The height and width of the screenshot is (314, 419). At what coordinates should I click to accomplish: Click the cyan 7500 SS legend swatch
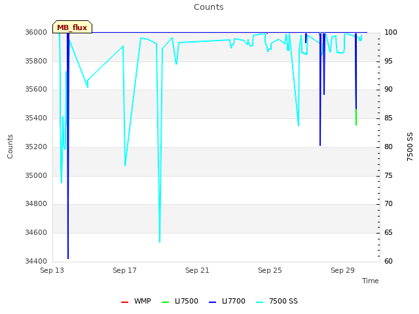pyautogui.click(x=259, y=302)
